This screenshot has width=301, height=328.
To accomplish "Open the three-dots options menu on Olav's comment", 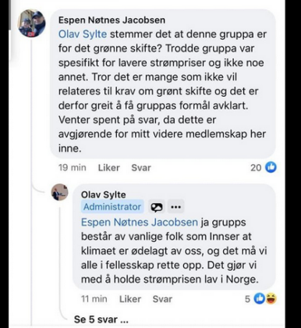I will click(176, 207).
